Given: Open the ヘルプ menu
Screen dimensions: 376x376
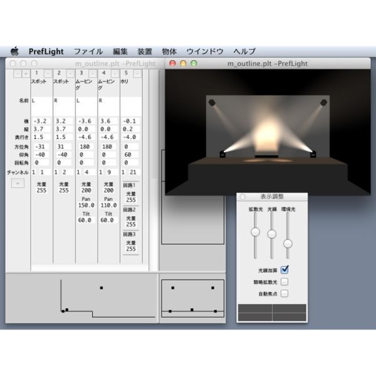Looking at the screenshot, I should (x=244, y=51).
